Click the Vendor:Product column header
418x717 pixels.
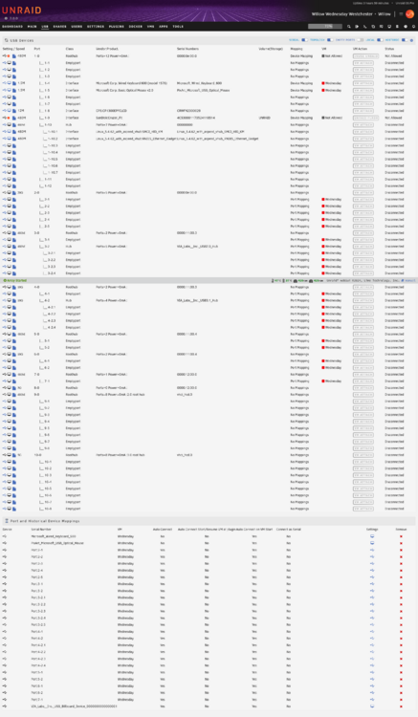click(x=107, y=49)
